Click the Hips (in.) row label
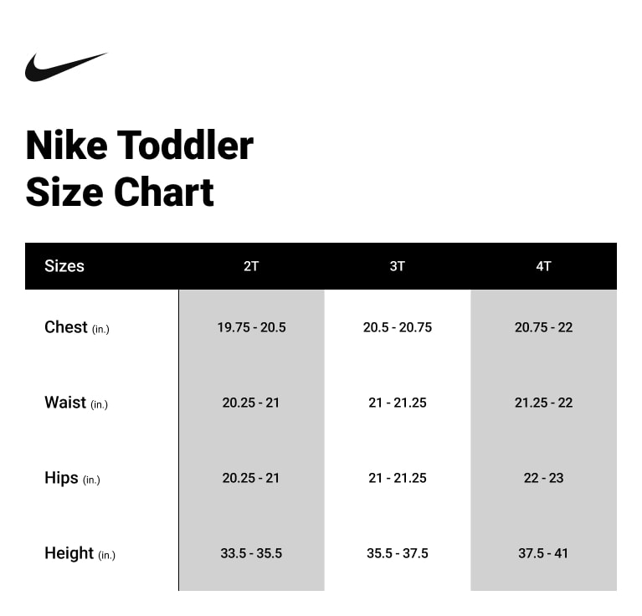The width and height of the screenshot is (642, 616). 72,478
